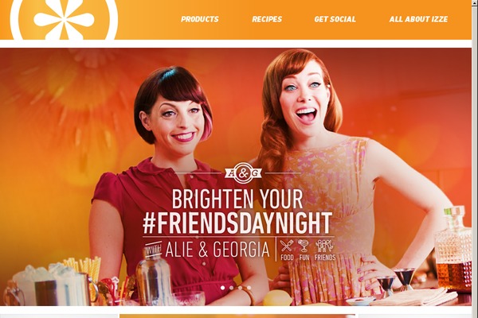
Task: Click the IZZE citrus logo
Action: point(64,19)
